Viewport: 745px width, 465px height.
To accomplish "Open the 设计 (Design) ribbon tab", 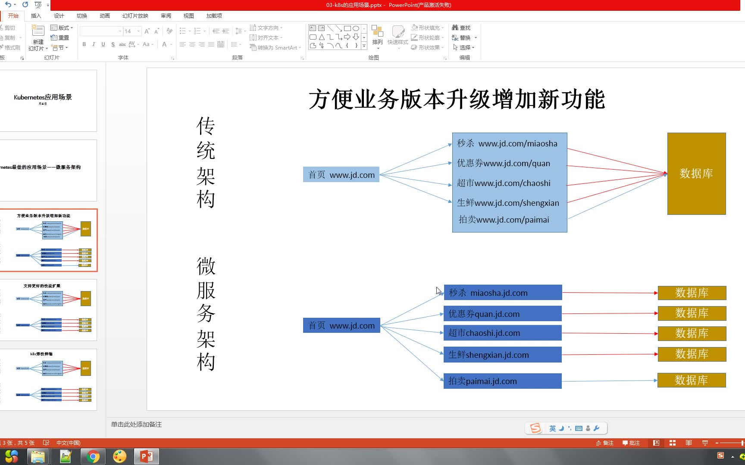I will [x=59, y=16].
